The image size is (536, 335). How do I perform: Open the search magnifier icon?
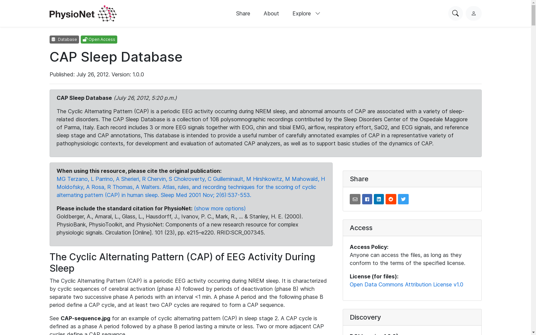(x=455, y=13)
